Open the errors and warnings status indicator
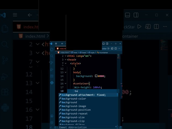 [x=56, y=127]
